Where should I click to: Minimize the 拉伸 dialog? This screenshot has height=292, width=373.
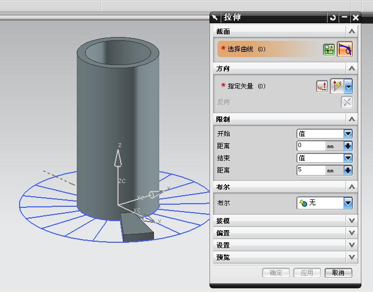[x=344, y=17]
